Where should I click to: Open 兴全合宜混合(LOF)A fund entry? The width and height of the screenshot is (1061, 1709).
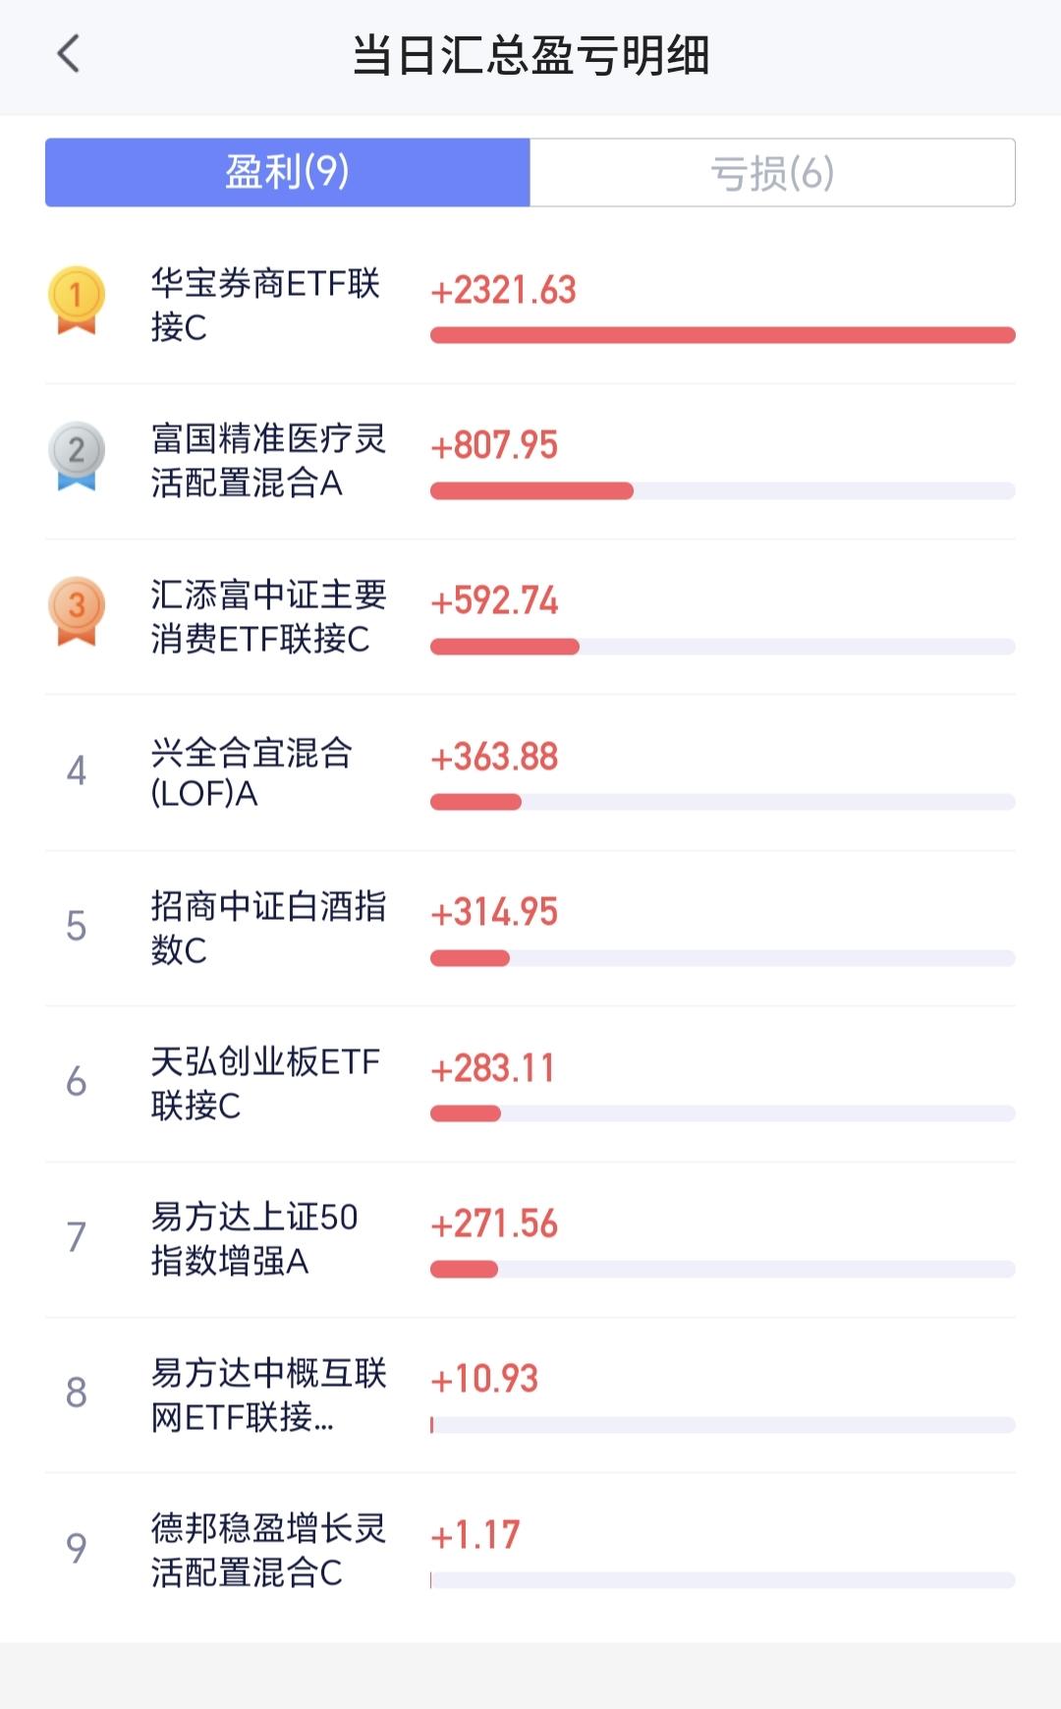pos(530,772)
